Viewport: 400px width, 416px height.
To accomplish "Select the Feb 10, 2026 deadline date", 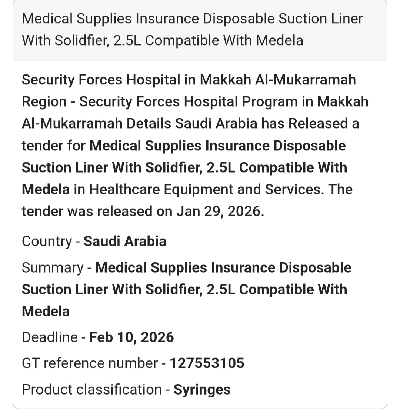I will pos(131,337).
